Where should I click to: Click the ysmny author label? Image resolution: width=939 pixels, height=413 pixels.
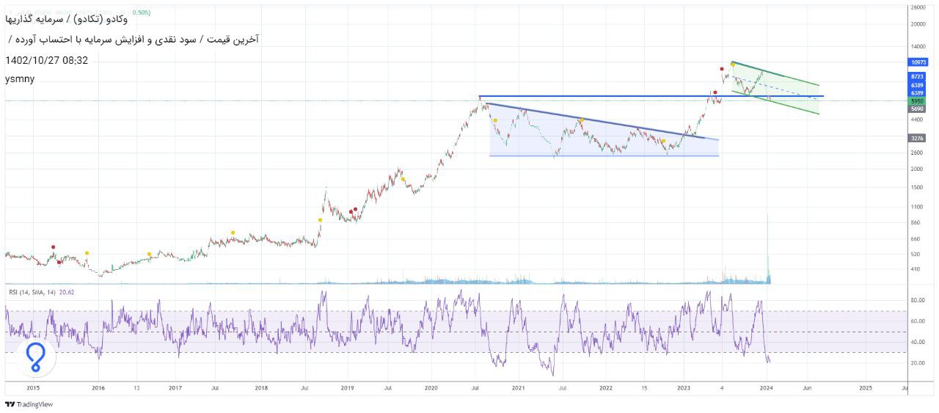(20, 78)
